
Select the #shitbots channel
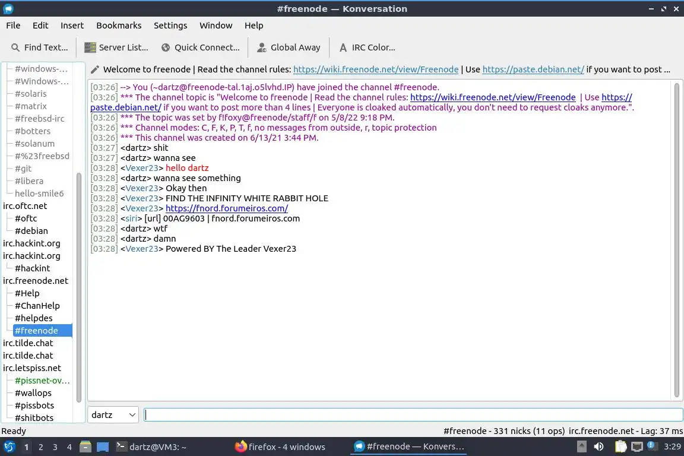34,418
